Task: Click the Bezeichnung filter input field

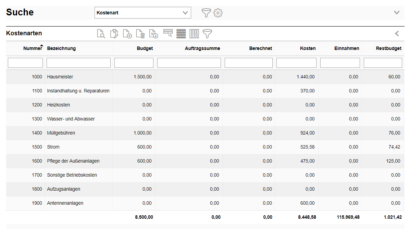Action: pyautogui.click(x=78, y=63)
